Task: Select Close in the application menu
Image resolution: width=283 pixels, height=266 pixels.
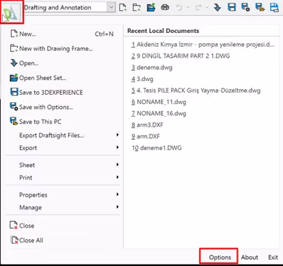Action: click(63, 226)
